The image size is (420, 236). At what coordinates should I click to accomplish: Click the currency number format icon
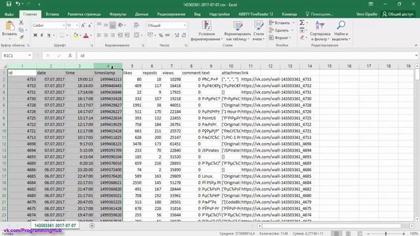(x=150, y=35)
